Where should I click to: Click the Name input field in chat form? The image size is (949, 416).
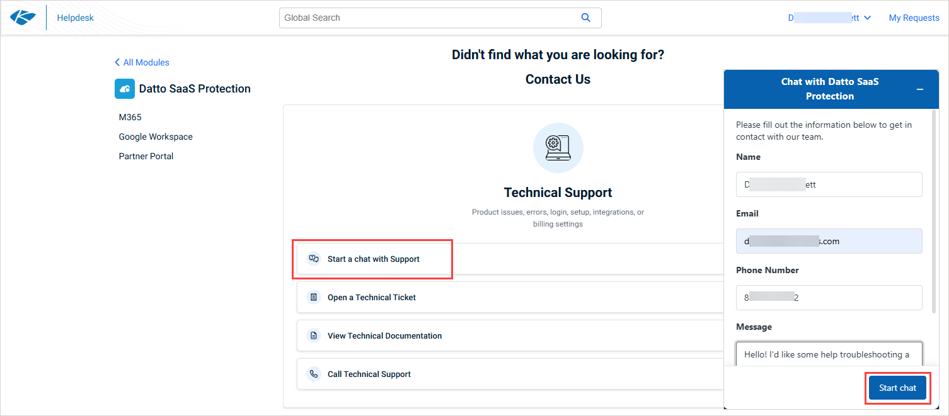pyautogui.click(x=829, y=184)
